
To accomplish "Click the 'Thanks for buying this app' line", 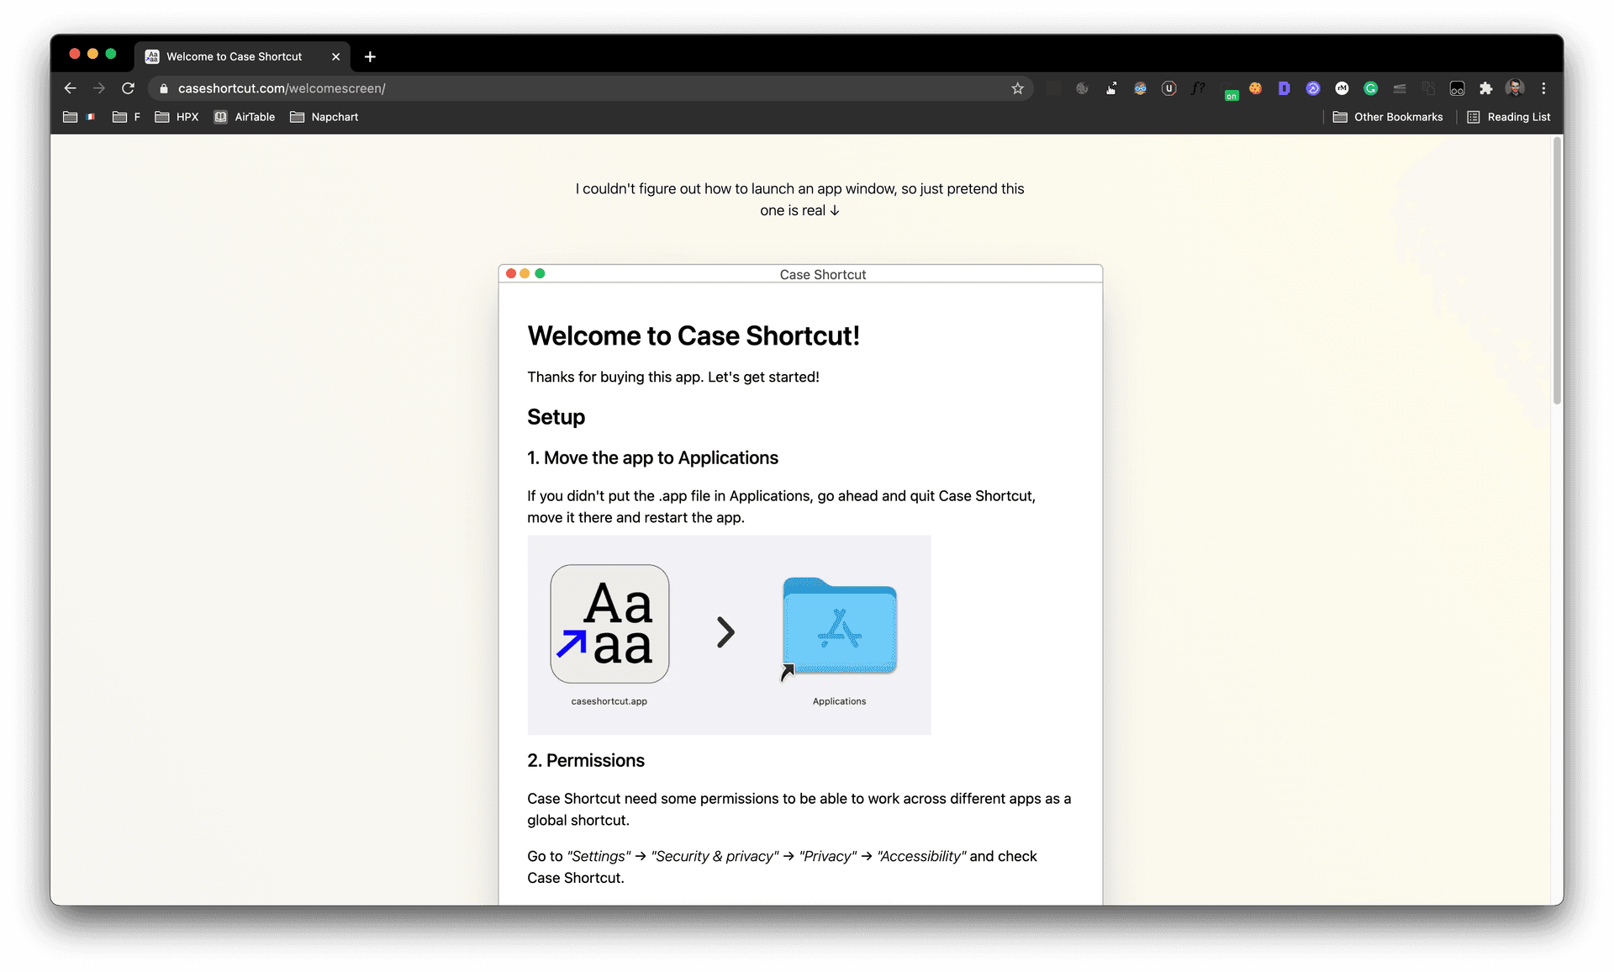I will 673,377.
